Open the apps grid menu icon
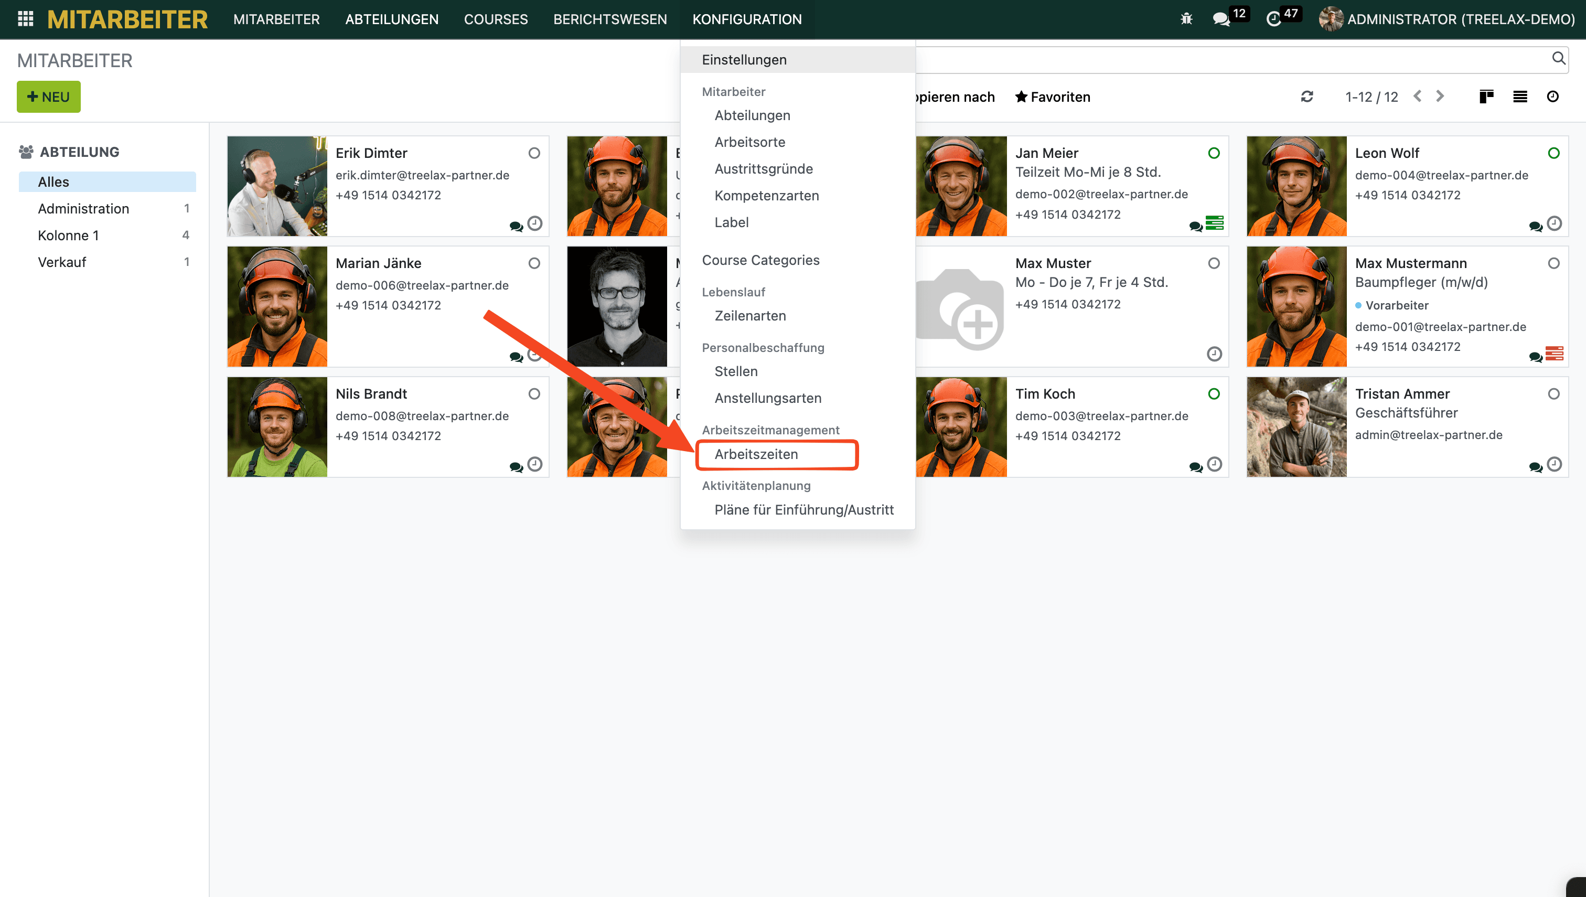 (x=25, y=19)
